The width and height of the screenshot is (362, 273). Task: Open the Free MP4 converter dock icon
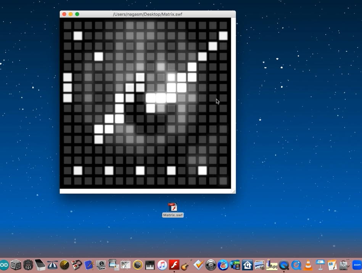point(235,265)
